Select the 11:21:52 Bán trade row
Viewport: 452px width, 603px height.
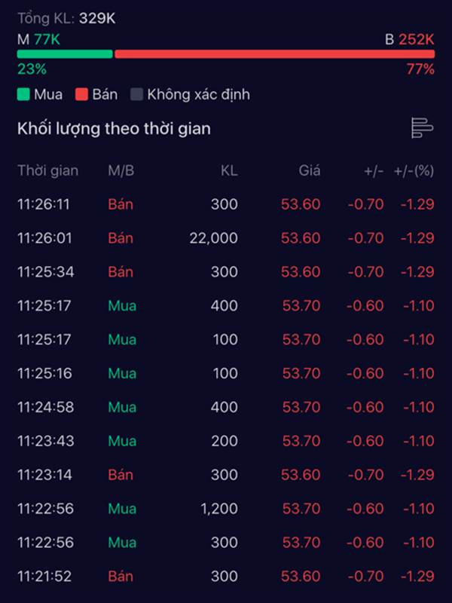click(x=226, y=577)
